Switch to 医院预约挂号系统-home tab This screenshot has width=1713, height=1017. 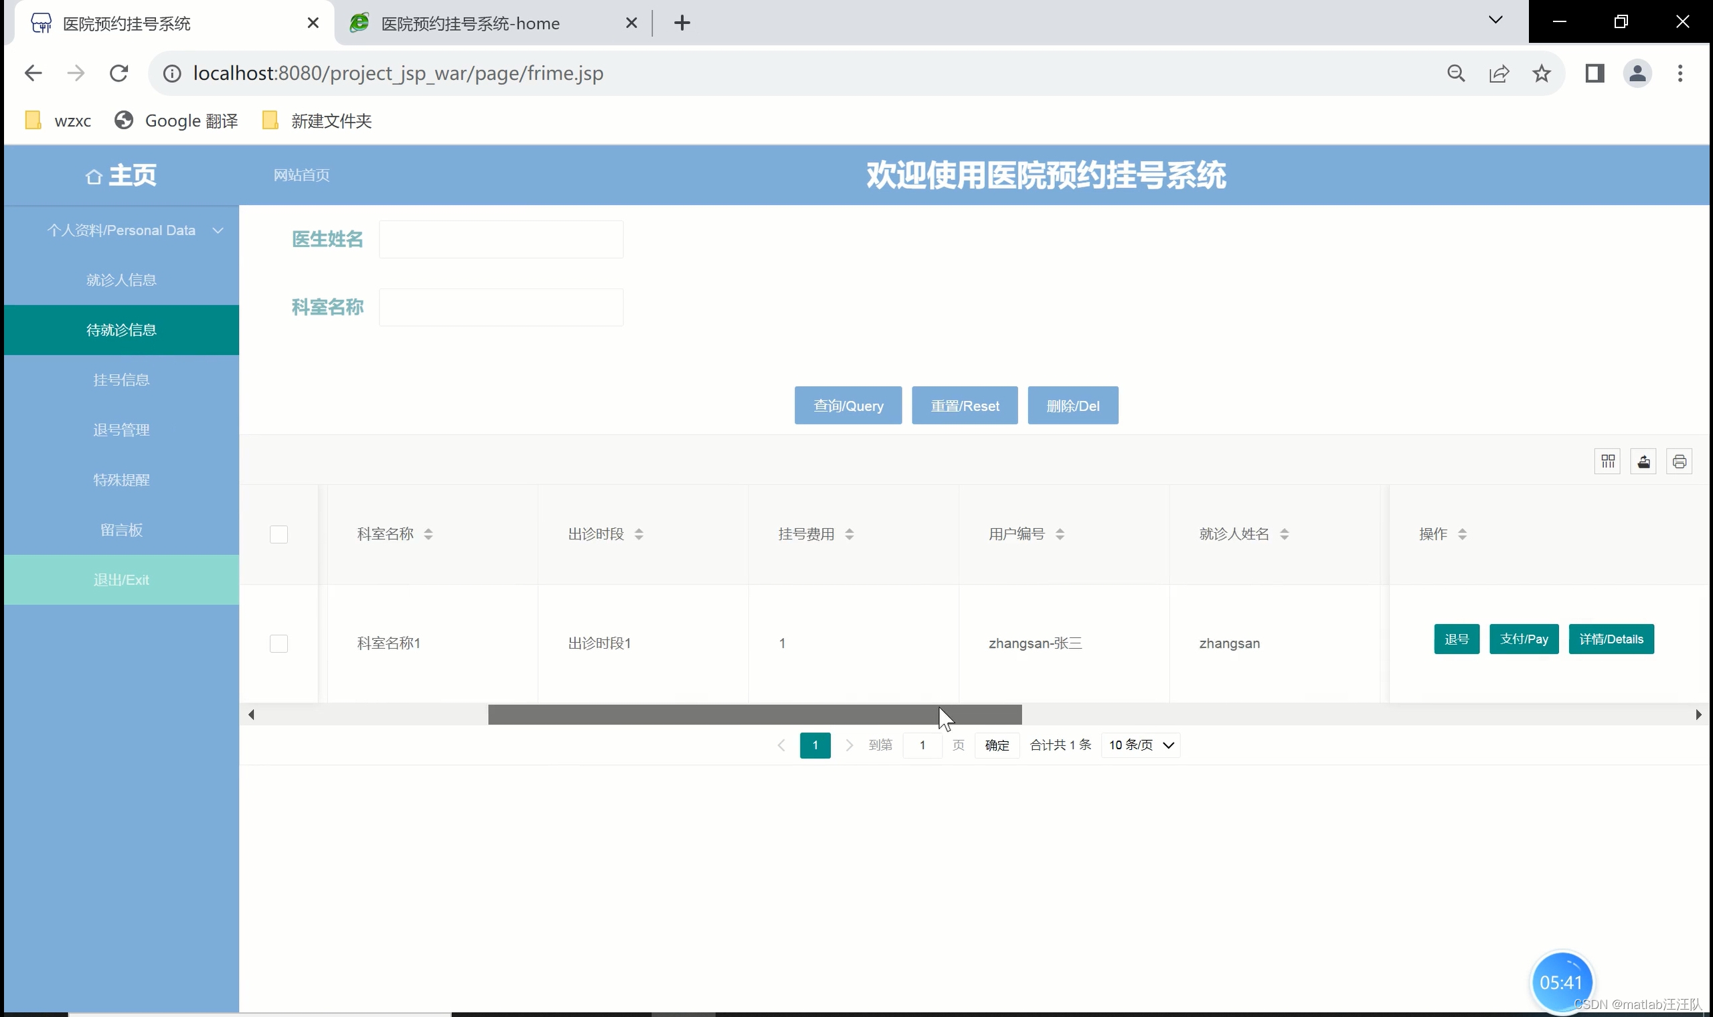point(470,23)
